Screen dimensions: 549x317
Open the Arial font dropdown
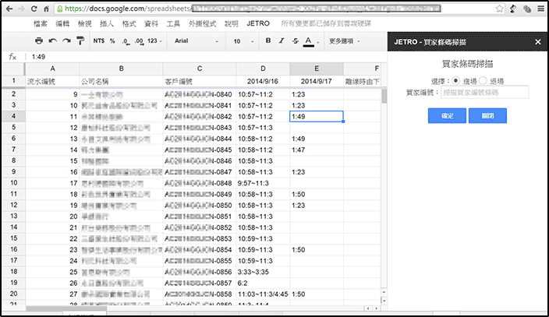195,41
